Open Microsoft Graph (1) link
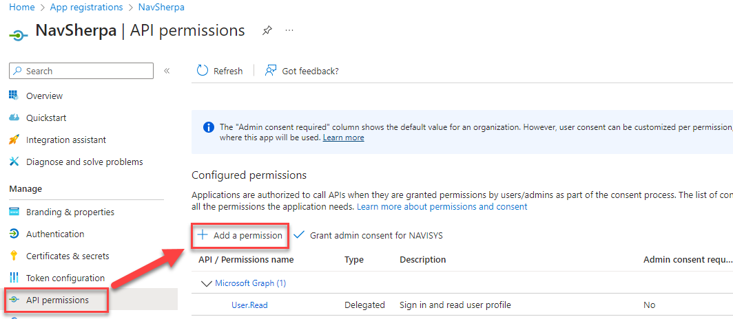 [x=250, y=283]
